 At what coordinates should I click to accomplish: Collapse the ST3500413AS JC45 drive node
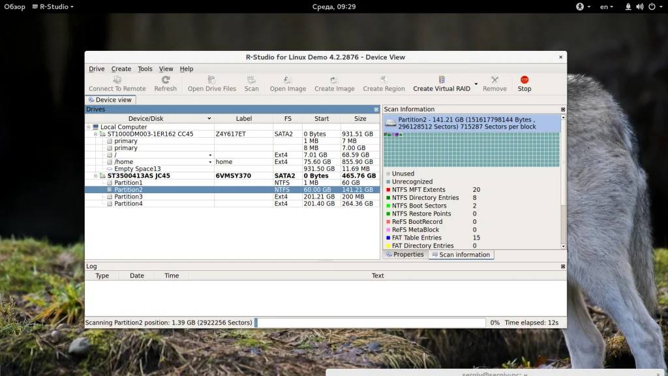pyautogui.click(x=95, y=176)
